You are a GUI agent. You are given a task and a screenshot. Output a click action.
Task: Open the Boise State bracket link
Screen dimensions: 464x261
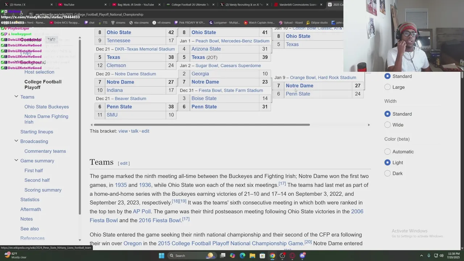204,98
